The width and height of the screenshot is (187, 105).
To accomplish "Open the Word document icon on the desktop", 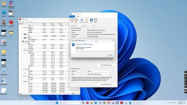I will pos(3,81).
